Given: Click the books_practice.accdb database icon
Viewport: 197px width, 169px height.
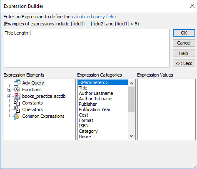Looking at the screenshot, I should point(17,96).
